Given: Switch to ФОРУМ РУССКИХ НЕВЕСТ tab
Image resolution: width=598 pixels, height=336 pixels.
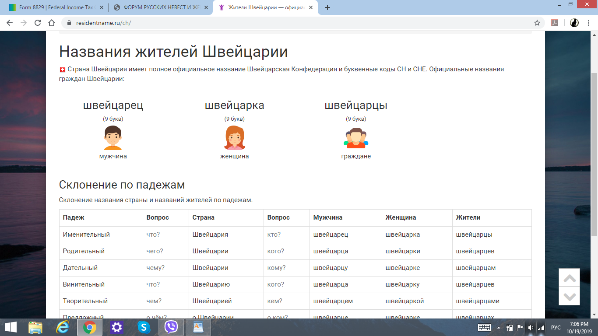Looking at the screenshot, I should (159, 7).
